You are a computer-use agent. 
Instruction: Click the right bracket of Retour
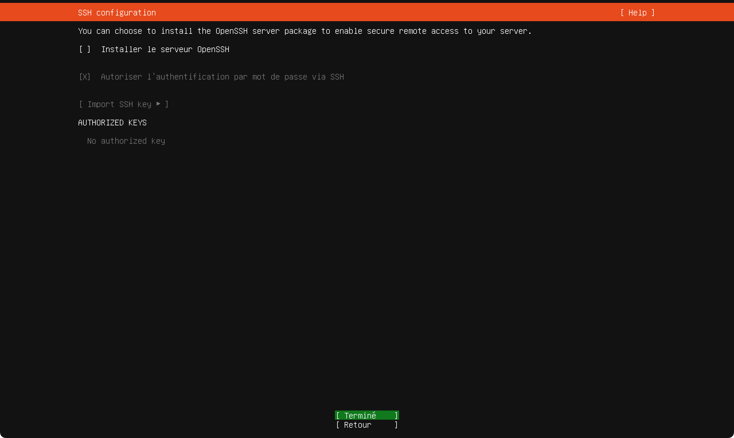pos(396,425)
